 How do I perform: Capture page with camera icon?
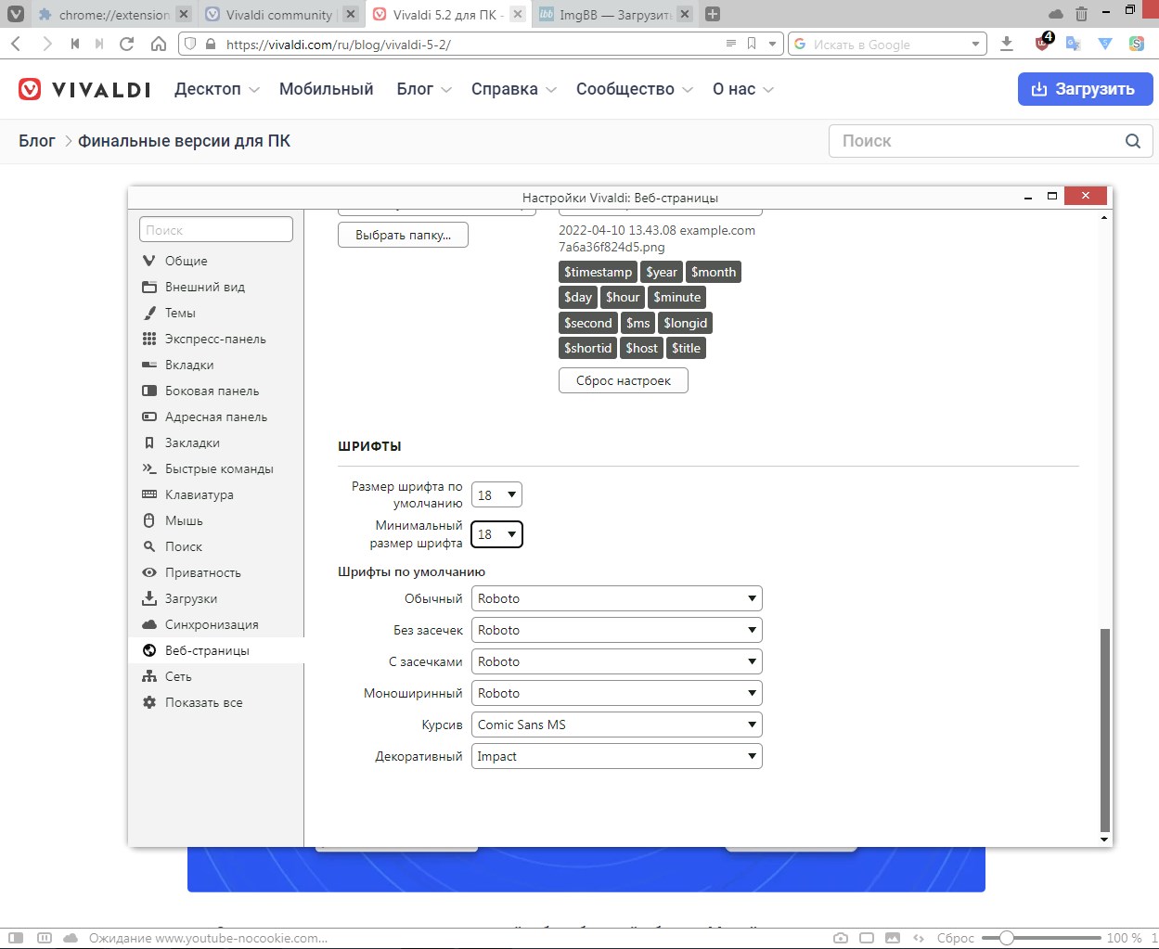pos(841,938)
